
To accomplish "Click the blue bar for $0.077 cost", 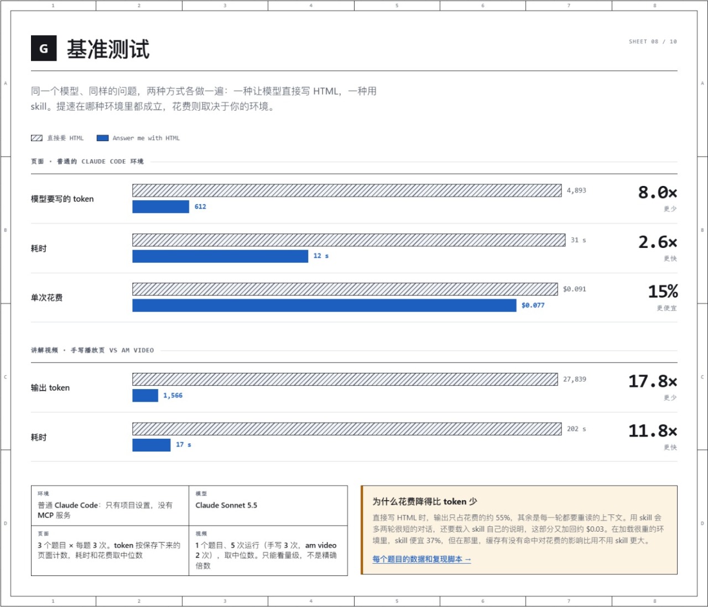I will (324, 305).
